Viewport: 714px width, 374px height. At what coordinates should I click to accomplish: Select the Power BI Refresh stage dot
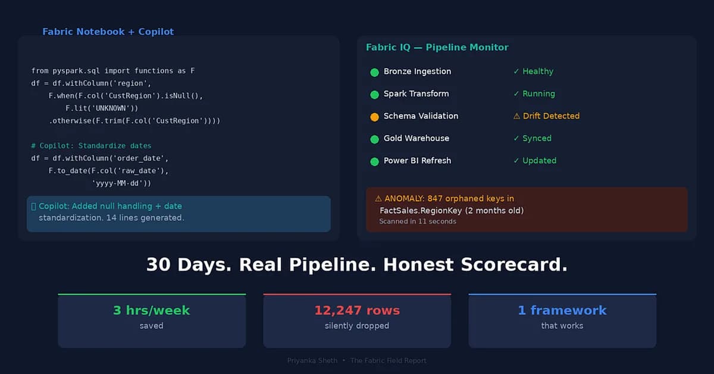pyautogui.click(x=374, y=161)
